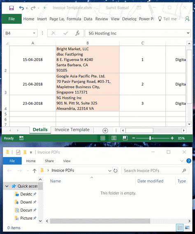Click the formula bar showing SG Hosting Inc
195x234 pixels.
click(135, 33)
